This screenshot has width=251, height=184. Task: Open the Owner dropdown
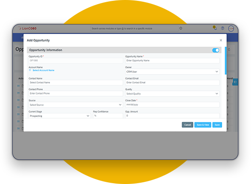(x=173, y=72)
